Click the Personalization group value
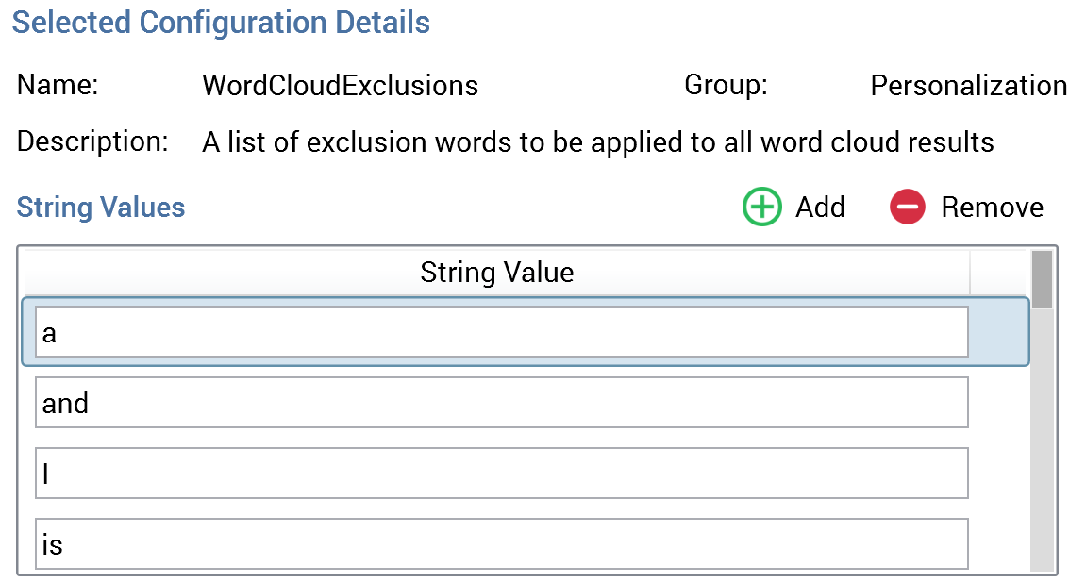The height and width of the screenshot is (582, 1069). [x=968, y=86]
